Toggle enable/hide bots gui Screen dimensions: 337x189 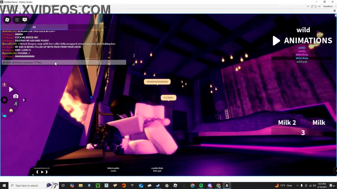157,169
